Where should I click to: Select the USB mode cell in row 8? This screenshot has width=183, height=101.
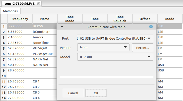[x=170, y=65]
